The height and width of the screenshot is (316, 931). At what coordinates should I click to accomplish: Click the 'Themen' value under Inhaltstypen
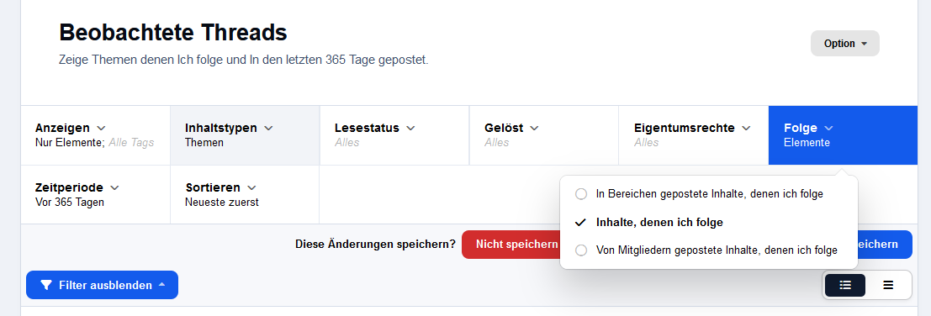[204, 142]
